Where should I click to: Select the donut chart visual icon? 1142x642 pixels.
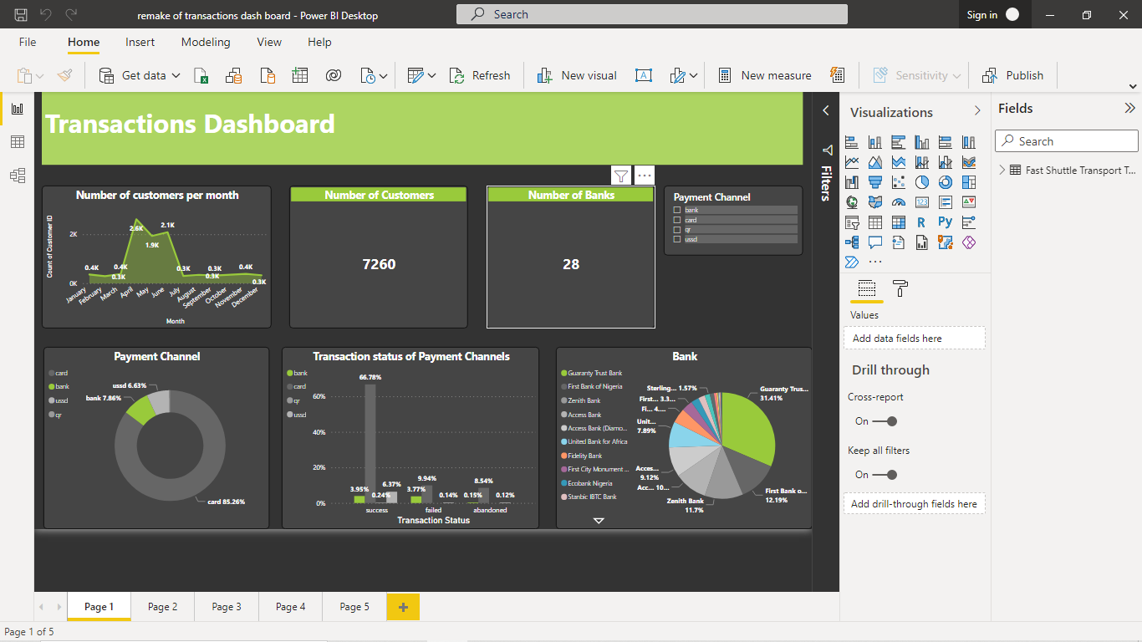click(945, 181)
